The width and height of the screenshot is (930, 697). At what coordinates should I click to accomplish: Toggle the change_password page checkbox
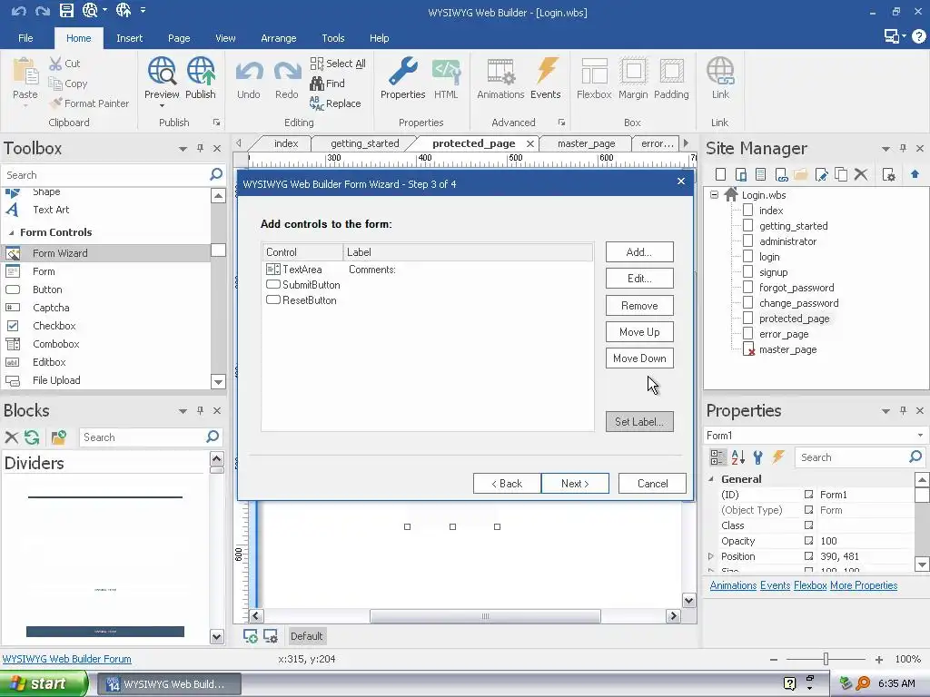(748, 303)
